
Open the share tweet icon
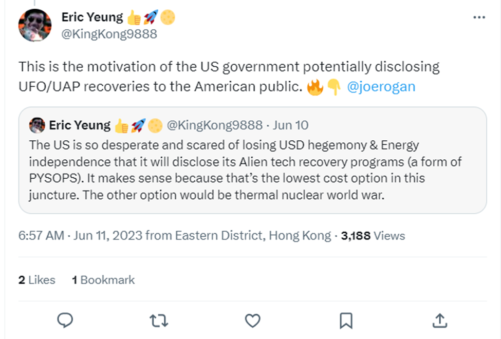[x=440, y=321]
